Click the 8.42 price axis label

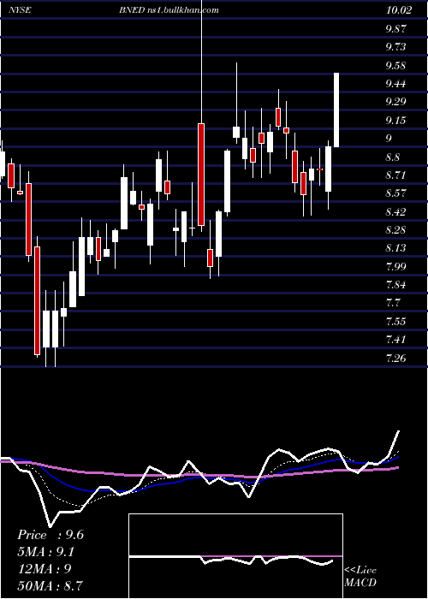pos(395,212)
